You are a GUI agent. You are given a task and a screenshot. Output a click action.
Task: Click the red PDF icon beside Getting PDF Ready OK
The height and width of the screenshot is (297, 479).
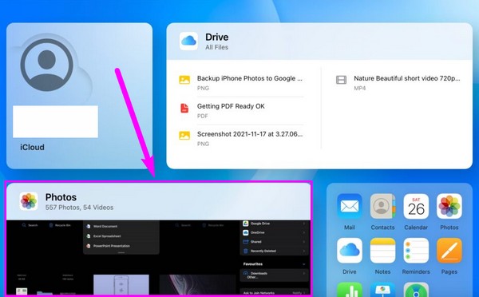184,108
